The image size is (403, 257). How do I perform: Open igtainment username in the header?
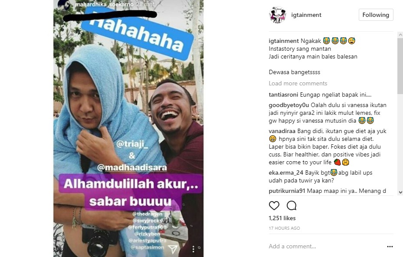[x=306, y=15]
